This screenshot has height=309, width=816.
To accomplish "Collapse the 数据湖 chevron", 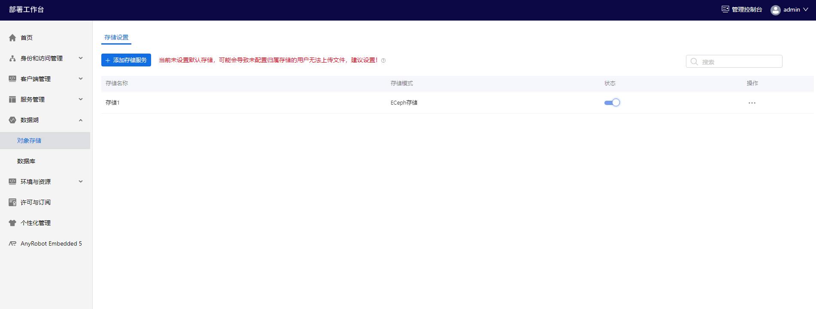I will click(x=81, y=120).
